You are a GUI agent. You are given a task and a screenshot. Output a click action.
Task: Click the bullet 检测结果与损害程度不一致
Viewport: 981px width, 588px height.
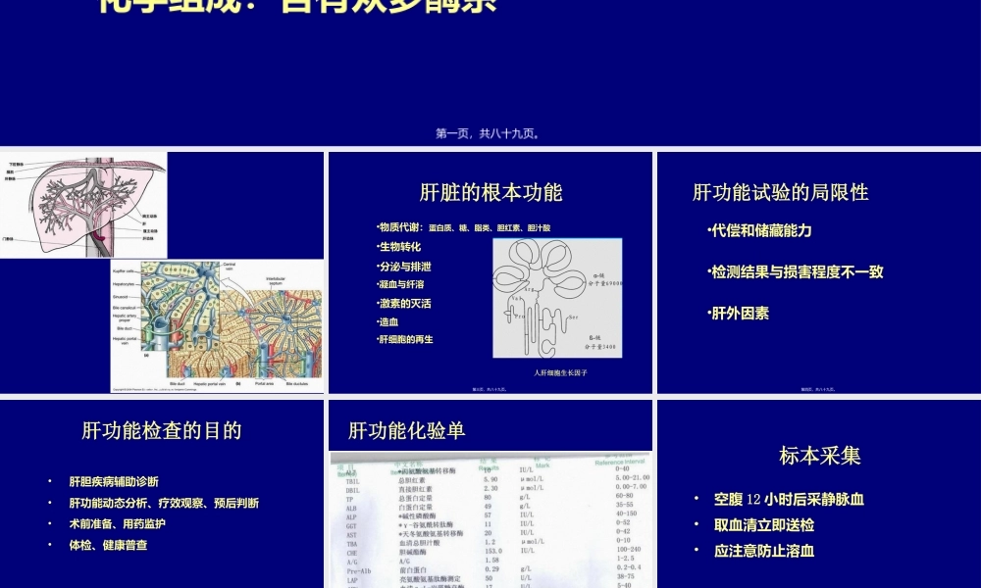(x=796, y=271)
